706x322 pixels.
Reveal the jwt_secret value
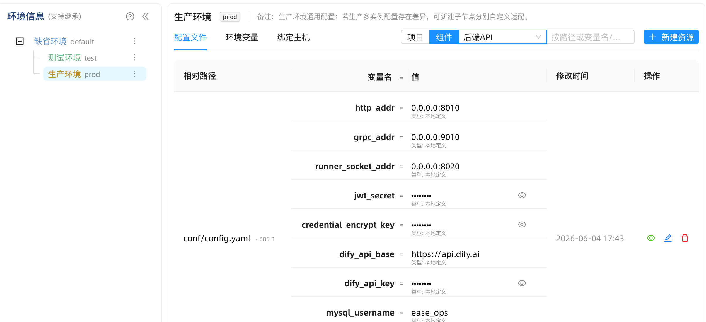point(522,195)
